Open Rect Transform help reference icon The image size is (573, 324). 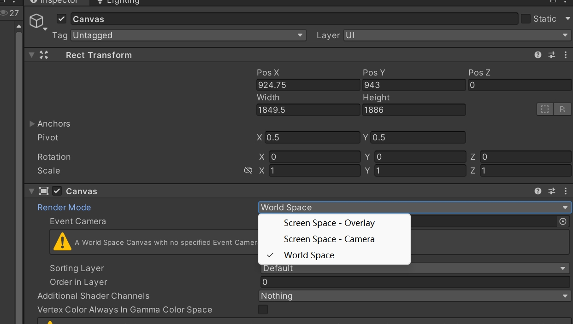[538, 55]
